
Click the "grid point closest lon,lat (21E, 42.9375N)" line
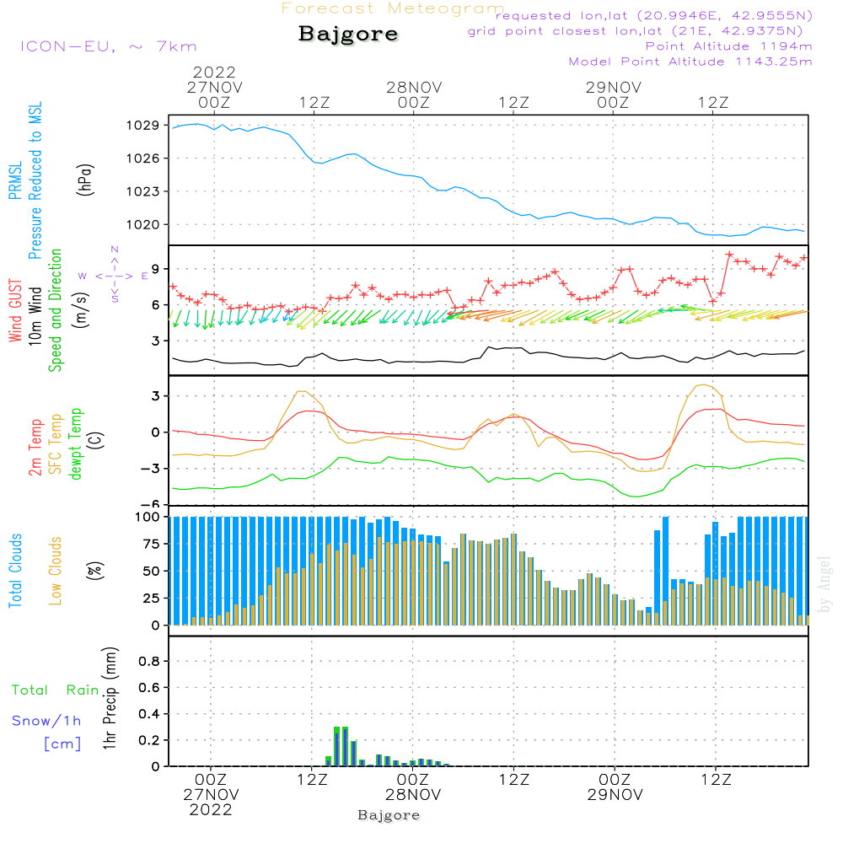pyautogui.click(x=635, y=31)
